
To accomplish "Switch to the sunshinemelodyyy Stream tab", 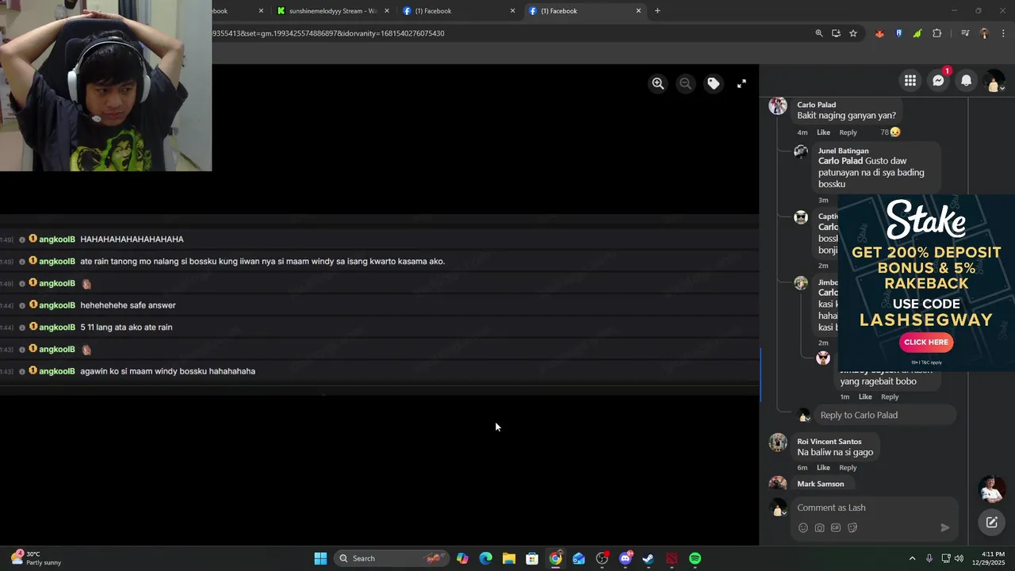I will click(x=331, y=11).
